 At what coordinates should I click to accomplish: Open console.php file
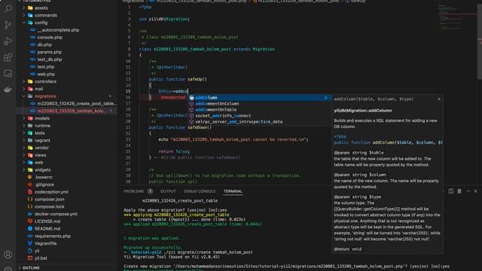coord(50,37)
